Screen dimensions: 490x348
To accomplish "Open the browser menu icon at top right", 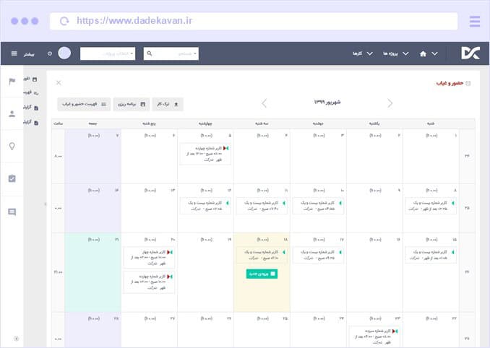I will [474, 21].
